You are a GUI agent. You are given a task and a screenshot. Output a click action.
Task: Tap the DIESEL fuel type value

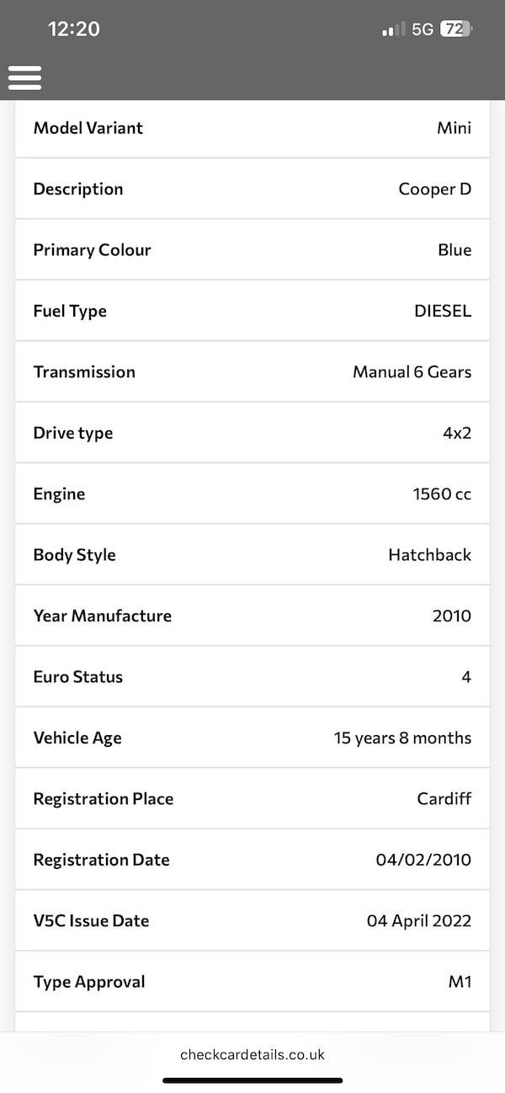pyautogui.click(x=443, y=311)
